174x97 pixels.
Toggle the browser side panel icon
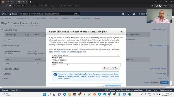coord(157,6)
